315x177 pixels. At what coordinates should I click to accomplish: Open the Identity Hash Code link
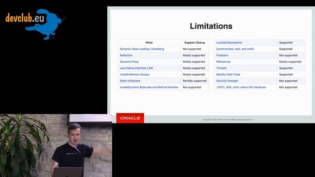(228, 74)
